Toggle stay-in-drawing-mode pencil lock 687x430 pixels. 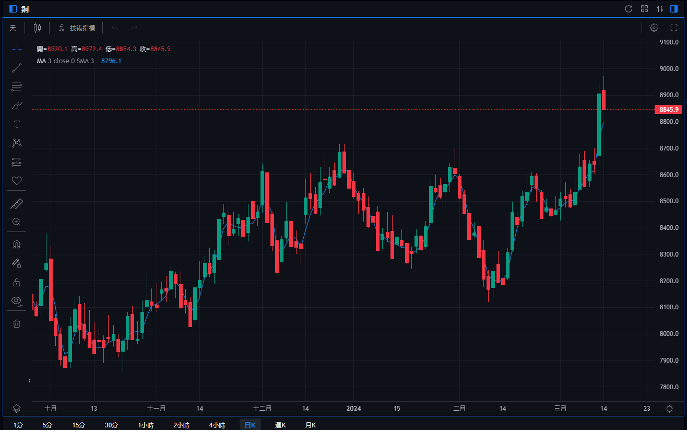coord(17,263)
